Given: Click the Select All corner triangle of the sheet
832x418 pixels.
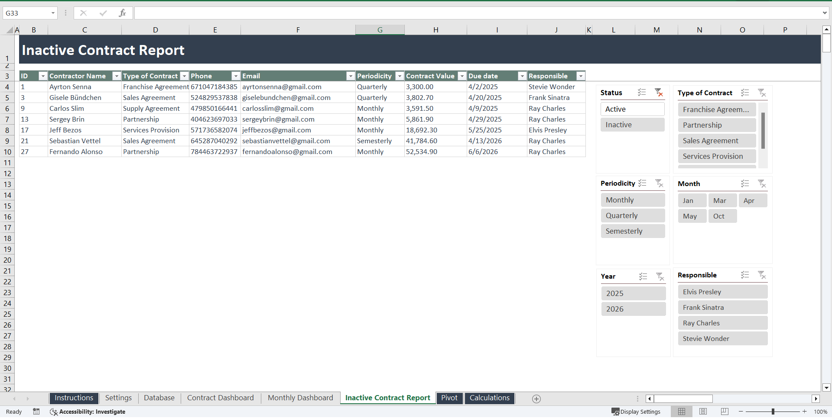Looking at the screenshot, I should [x=9, y=30].
